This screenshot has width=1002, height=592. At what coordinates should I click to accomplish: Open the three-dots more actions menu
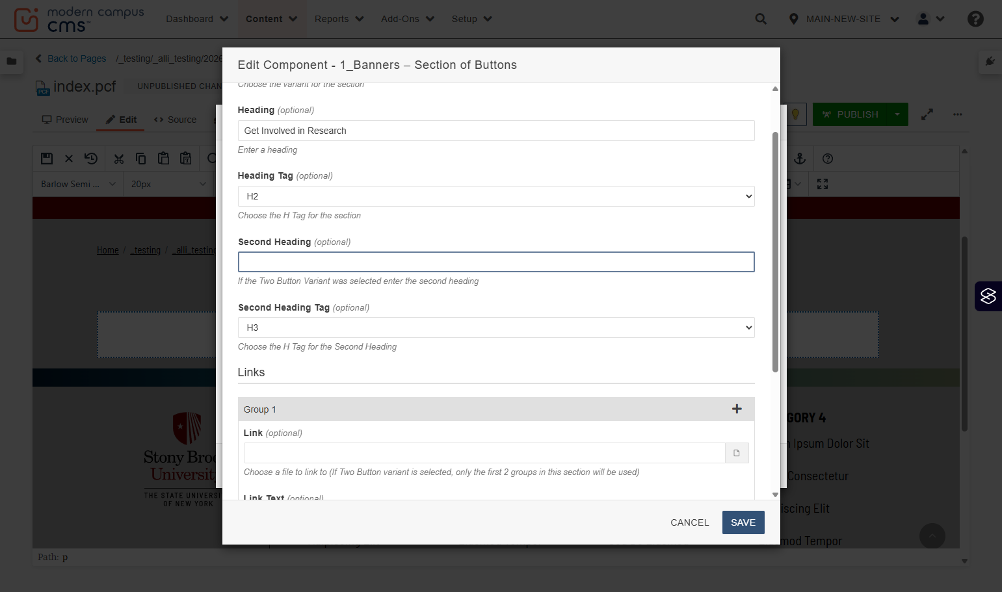pyautogui.click(x=957, y=114)
